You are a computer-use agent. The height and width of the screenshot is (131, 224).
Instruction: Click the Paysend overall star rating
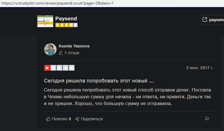pos(66,25)
